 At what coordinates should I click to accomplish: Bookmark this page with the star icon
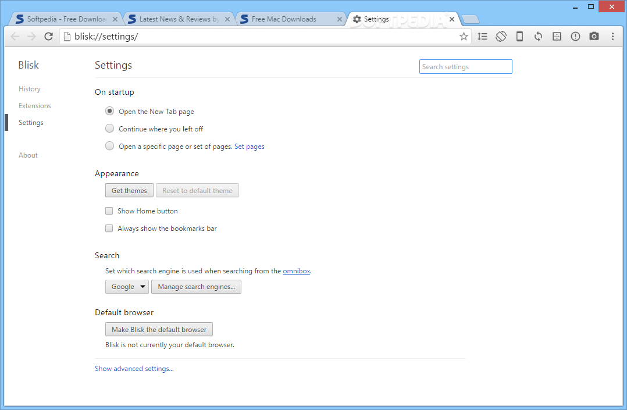click(464, 37)
